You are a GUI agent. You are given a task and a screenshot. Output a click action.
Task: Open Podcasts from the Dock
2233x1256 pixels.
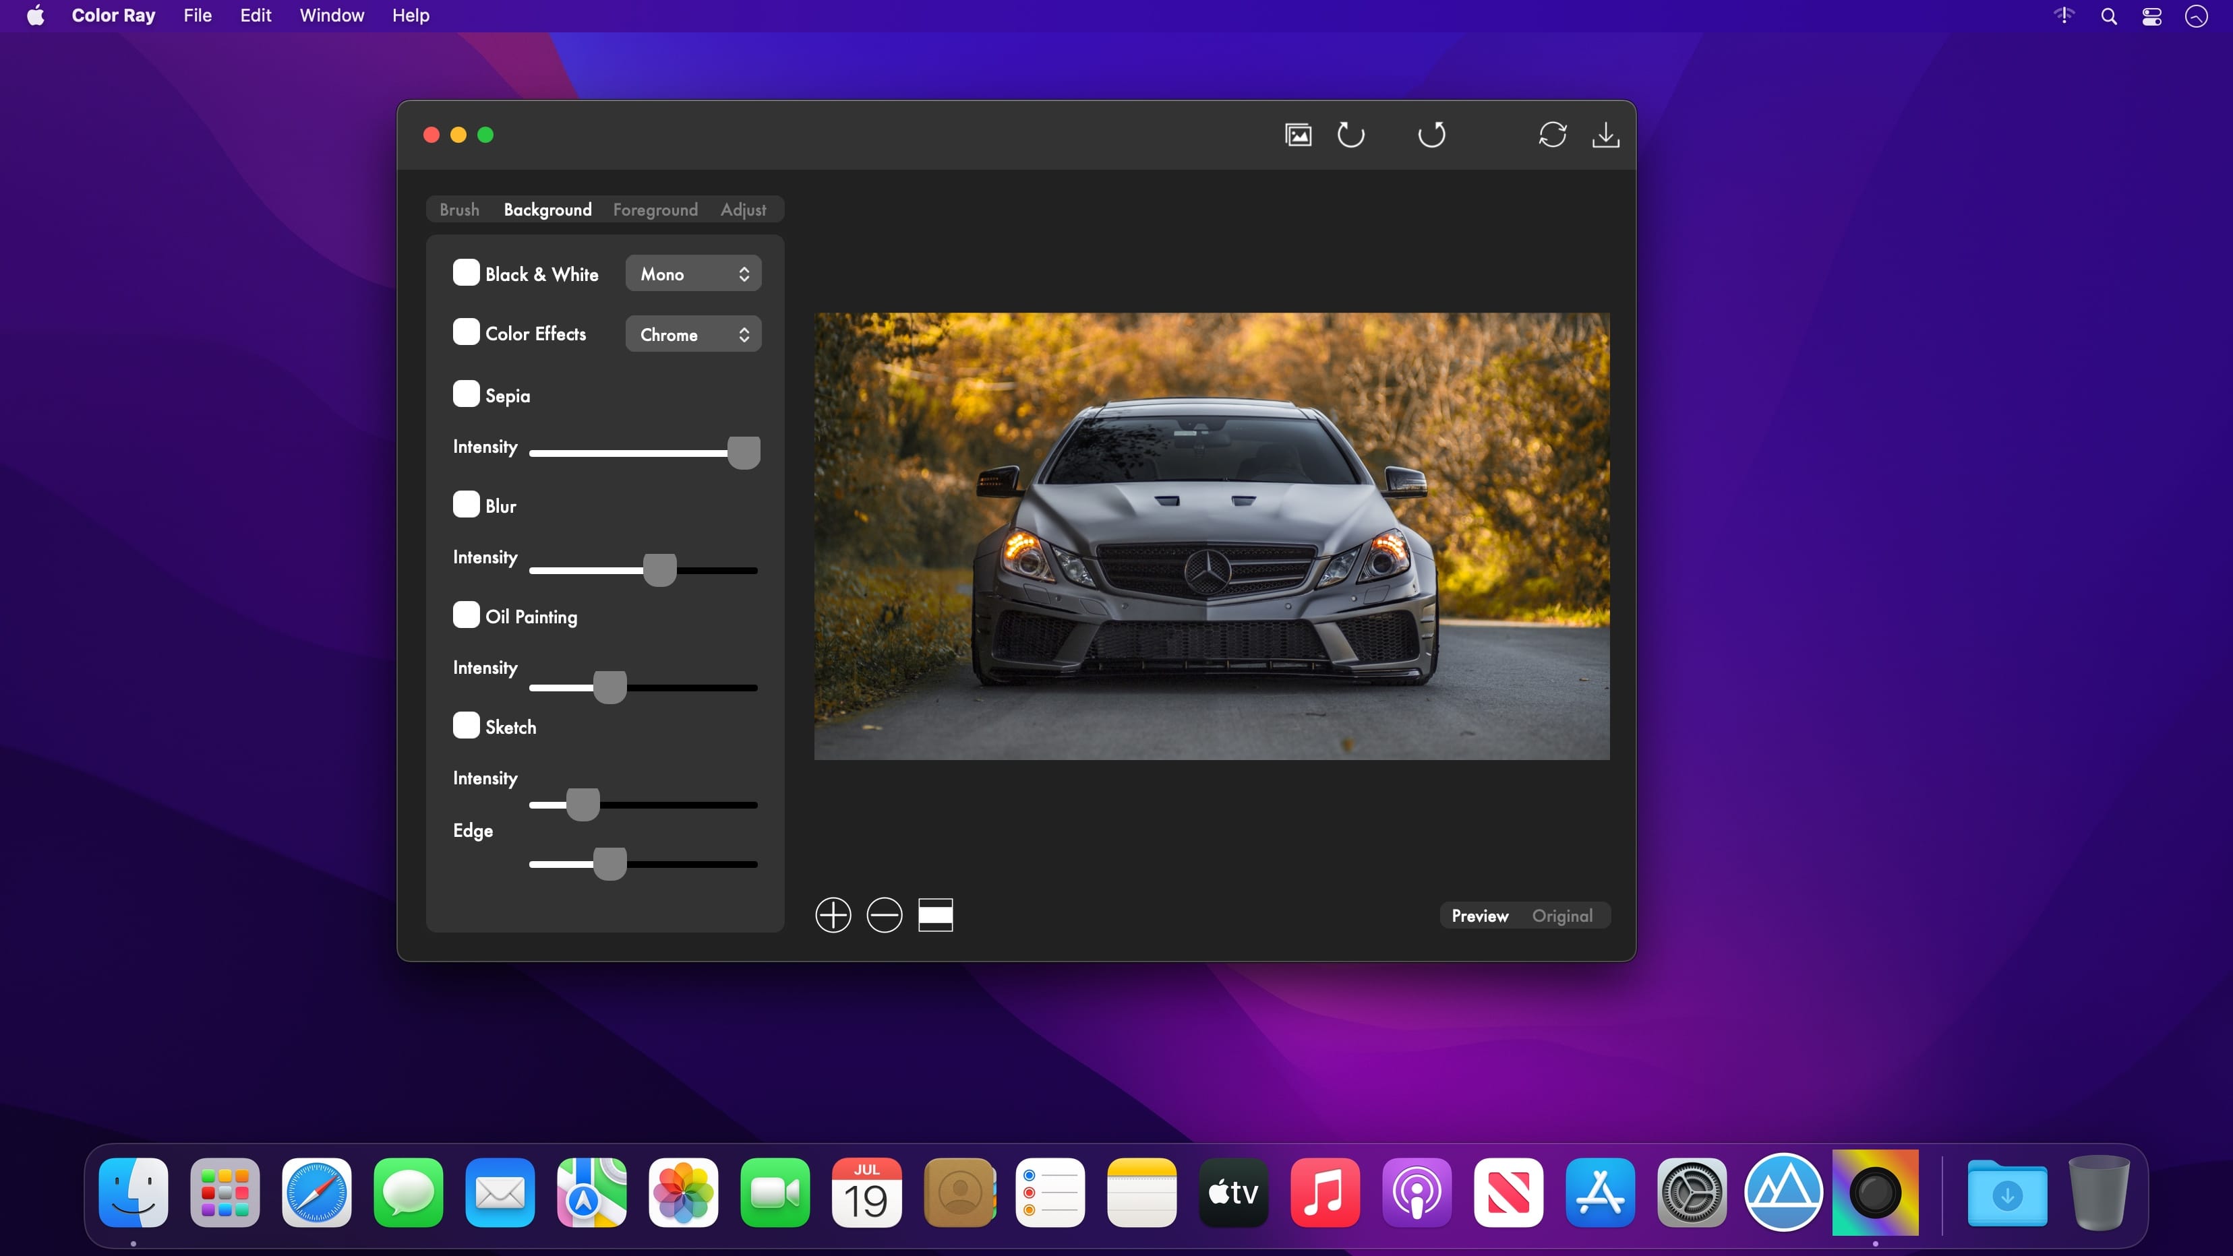1417,1192
